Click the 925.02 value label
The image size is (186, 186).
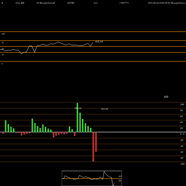click(105, 109)
